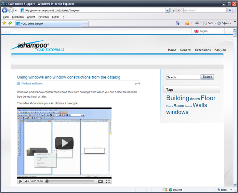Open the English language dropdown
Image resolution: width=238 pixels, height=193 pixels.
pyautogui.click(x=208, y=31)
